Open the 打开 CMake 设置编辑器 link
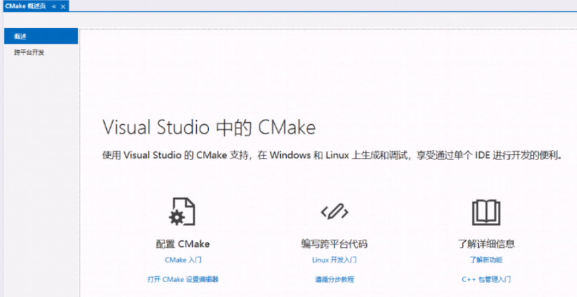The image size is (577, 297). pos(183,280)
